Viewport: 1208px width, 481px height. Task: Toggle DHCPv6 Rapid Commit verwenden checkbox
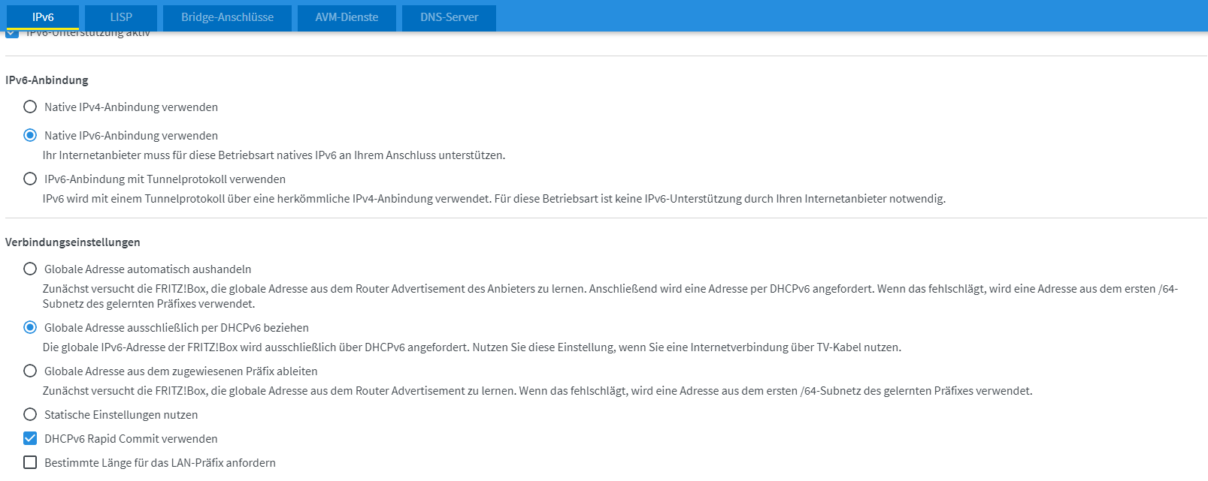[x=30, y=438]
